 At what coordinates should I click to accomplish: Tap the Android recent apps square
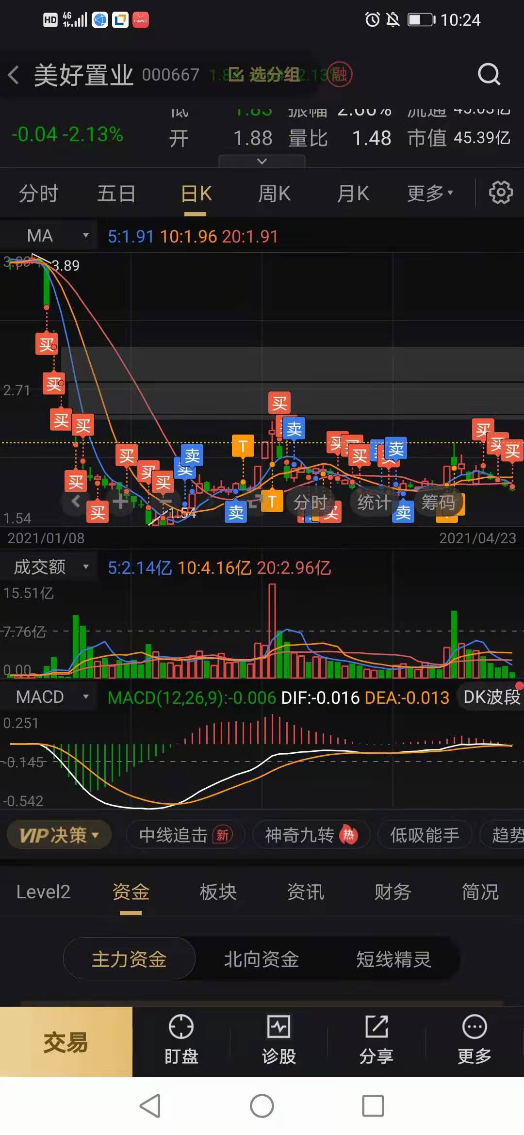point(373,1106)
